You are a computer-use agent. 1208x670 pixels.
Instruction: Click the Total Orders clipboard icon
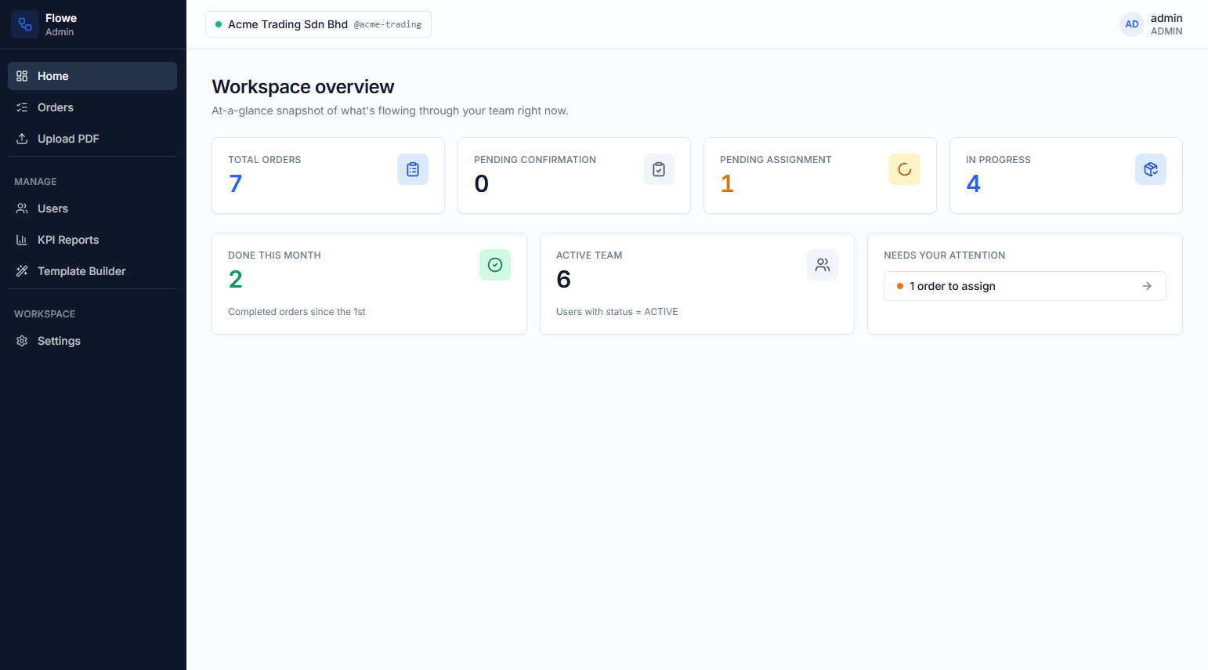(413, 169)
